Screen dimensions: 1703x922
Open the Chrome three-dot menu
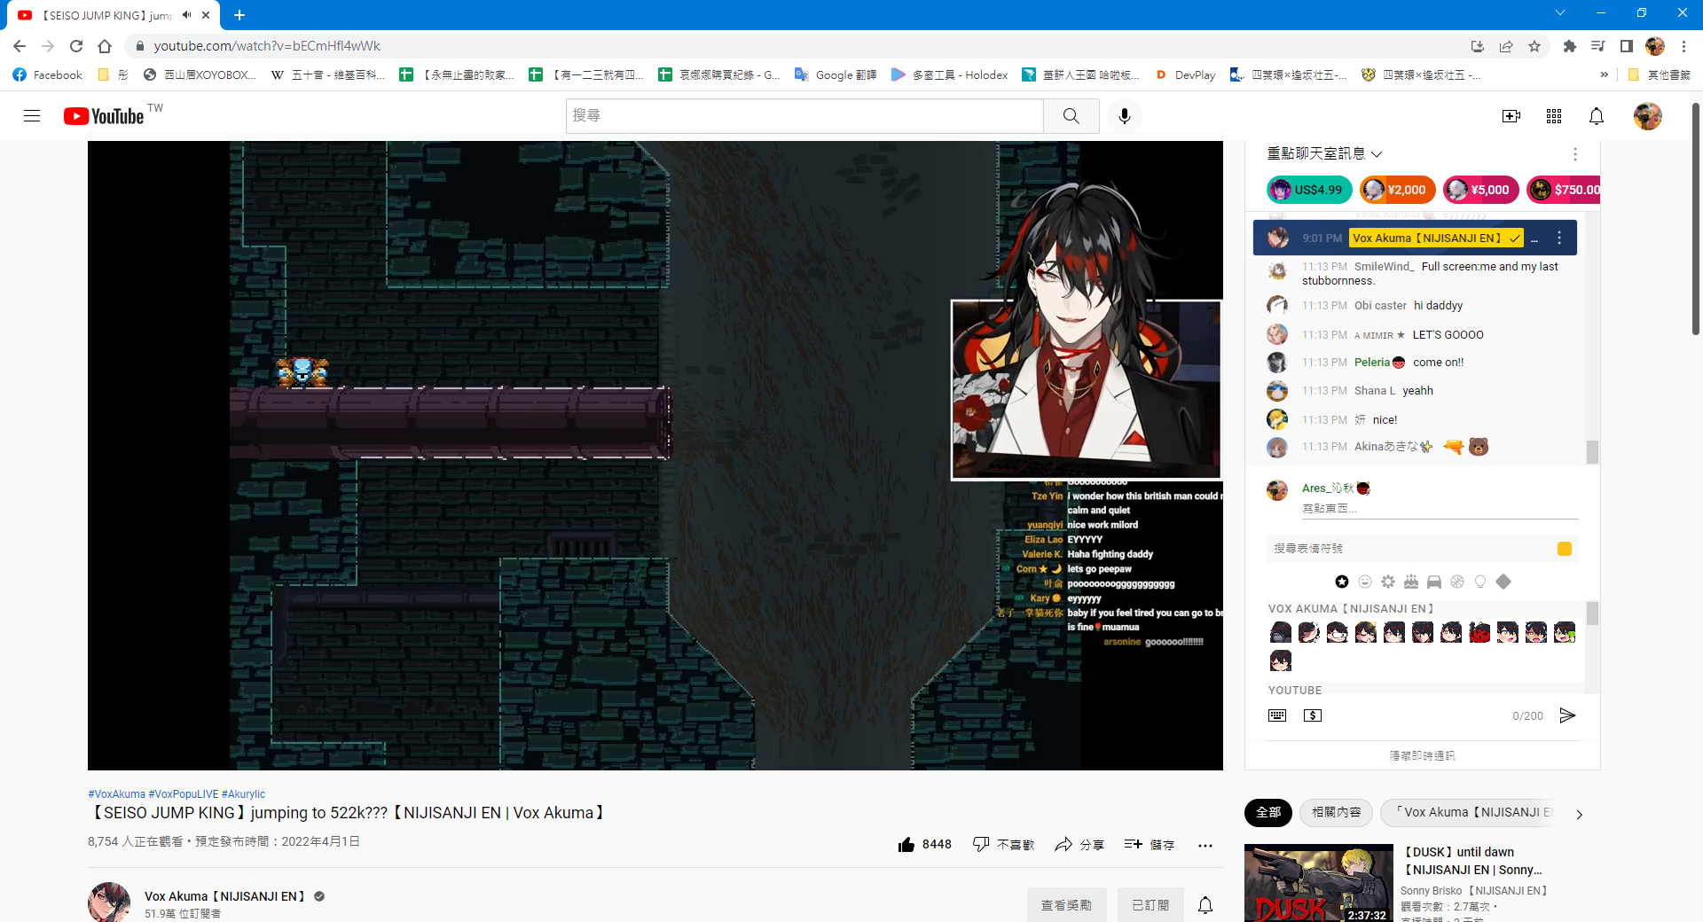point(1683,46)
